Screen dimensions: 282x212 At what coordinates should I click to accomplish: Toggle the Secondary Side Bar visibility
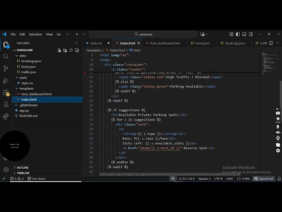coord(251,34)
